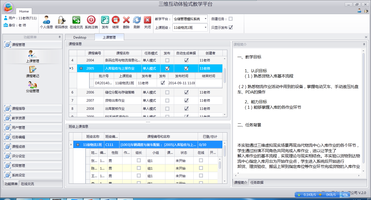Uncheck the 只显示发布 checkbox
This screenshot has height=200, width=371.
coord(231,27)
